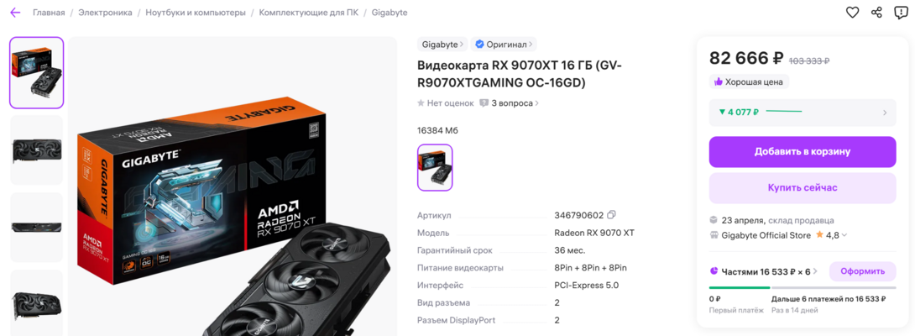The height and width of the screenshot is (336, 915).
Task: Click Купить сейчас button
Action: pyautogui.click(x=803, y=187)
